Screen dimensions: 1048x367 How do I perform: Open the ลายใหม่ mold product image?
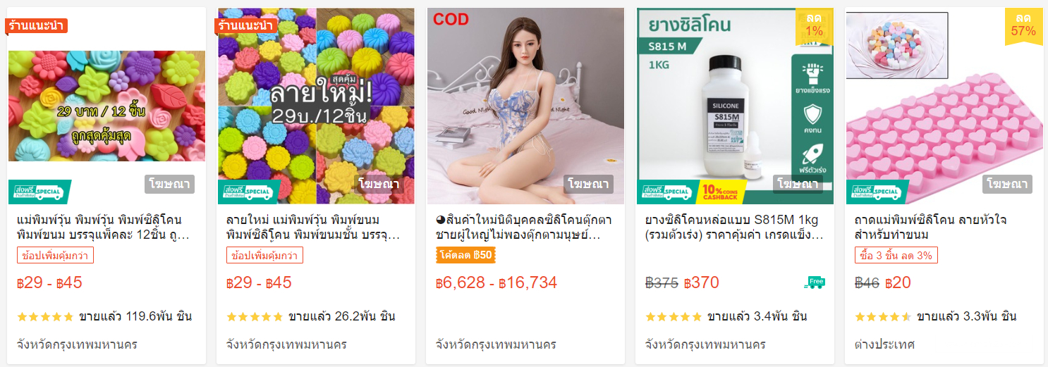pyautogui.click(x=316, y=106)
